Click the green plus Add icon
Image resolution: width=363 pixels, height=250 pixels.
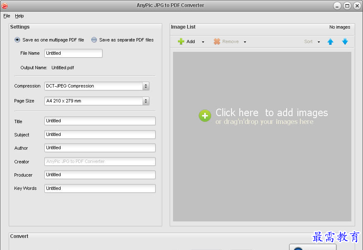[x=181, y=41]
